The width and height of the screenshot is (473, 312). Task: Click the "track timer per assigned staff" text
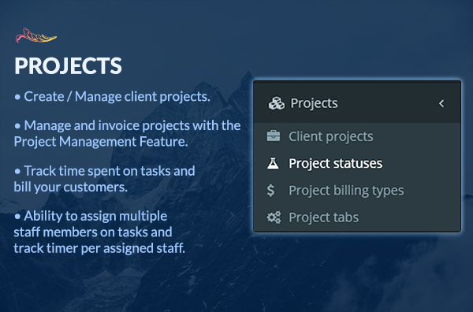99,248
